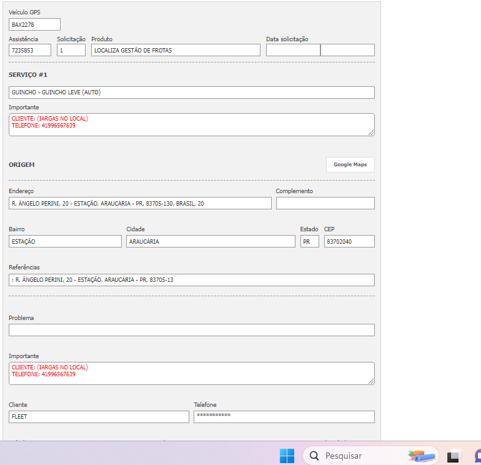Click the Complemento label
Screen dimensions: 481x465
pos(294,191)
